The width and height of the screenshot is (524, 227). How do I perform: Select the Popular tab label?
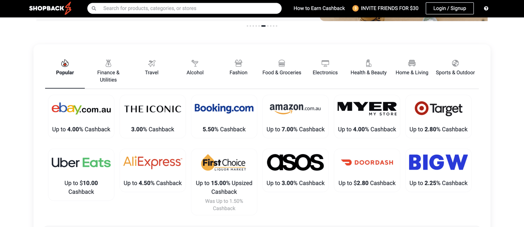pyautogui.click(x=65, y=73)
